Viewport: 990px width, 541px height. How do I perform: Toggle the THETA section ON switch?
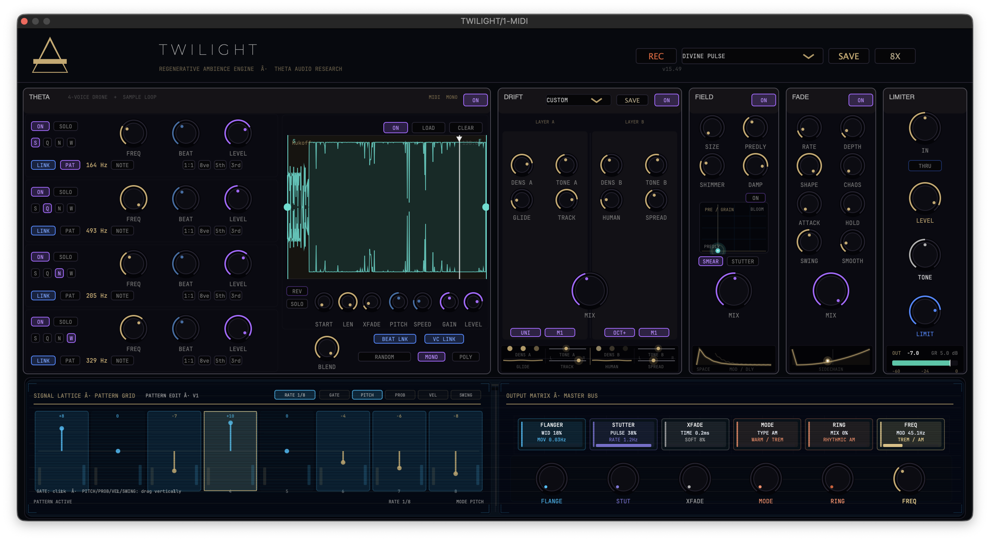(475, 100)
